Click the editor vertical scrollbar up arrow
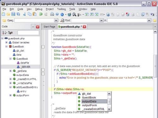 155,32
